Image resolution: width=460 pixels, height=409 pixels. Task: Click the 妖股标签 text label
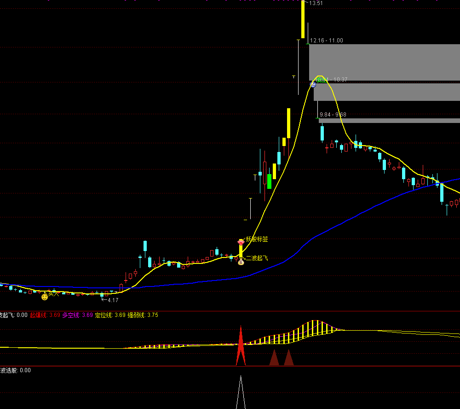[x=257, y=240]
